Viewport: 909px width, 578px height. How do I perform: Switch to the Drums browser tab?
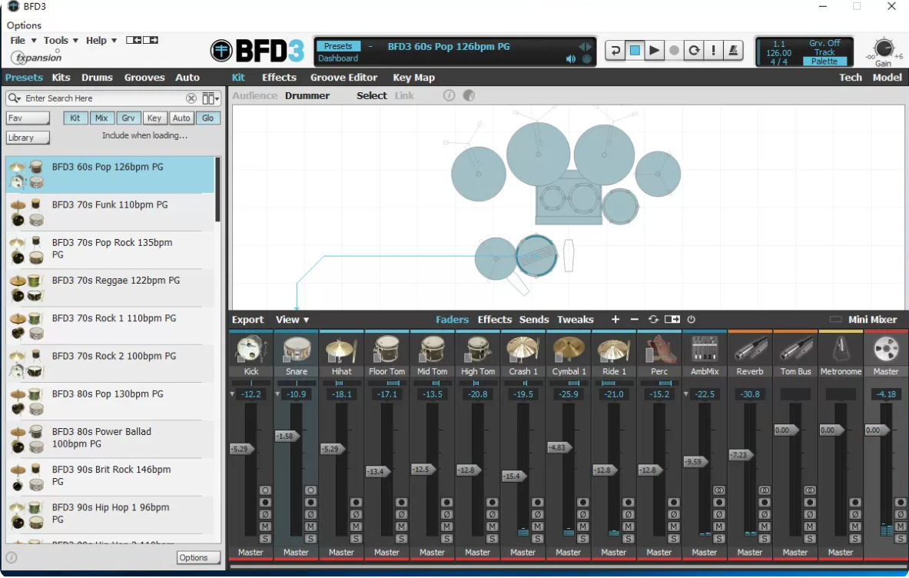pyautogui.click(x=97, y=78)
